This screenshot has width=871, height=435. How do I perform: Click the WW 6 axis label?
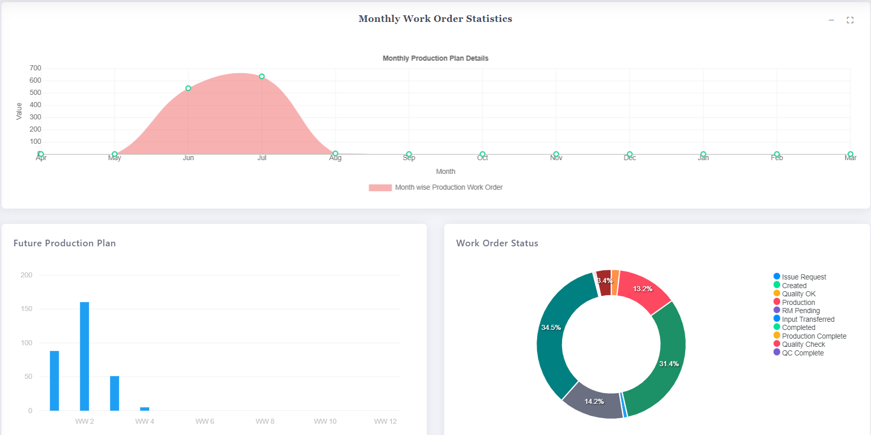[205, 421]
